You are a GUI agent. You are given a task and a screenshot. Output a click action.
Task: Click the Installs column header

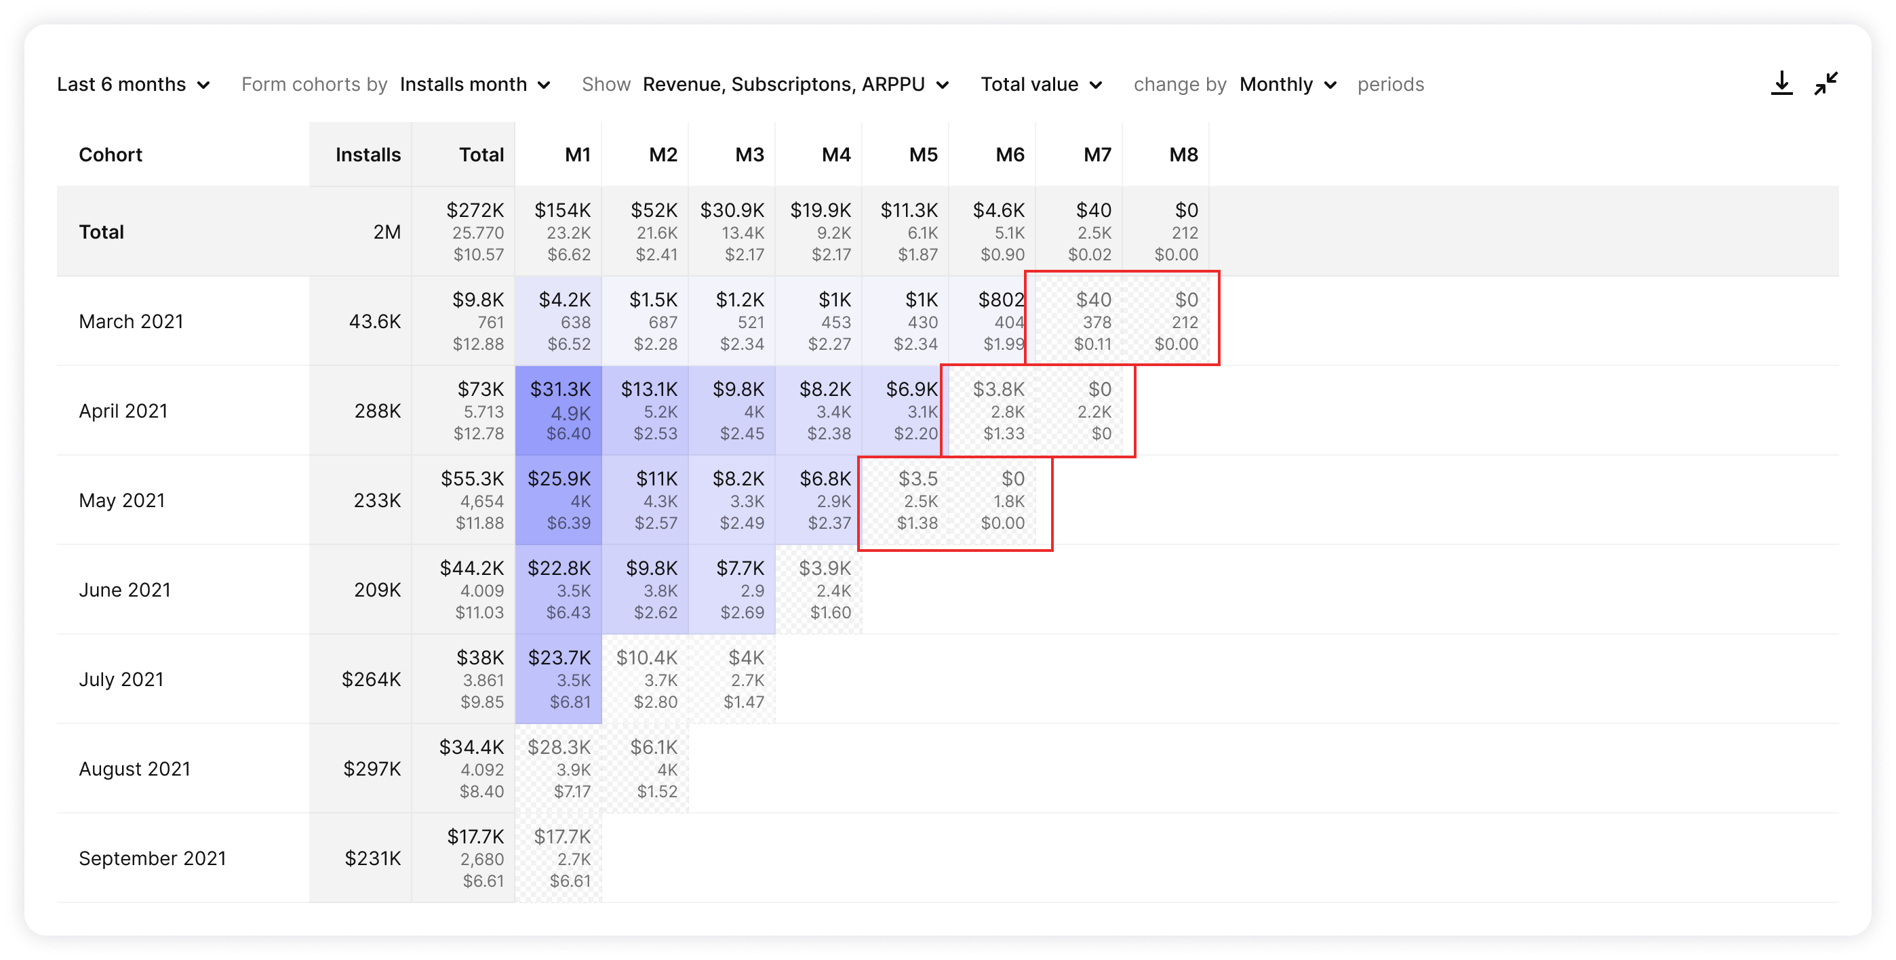click(x=368, y=155)
